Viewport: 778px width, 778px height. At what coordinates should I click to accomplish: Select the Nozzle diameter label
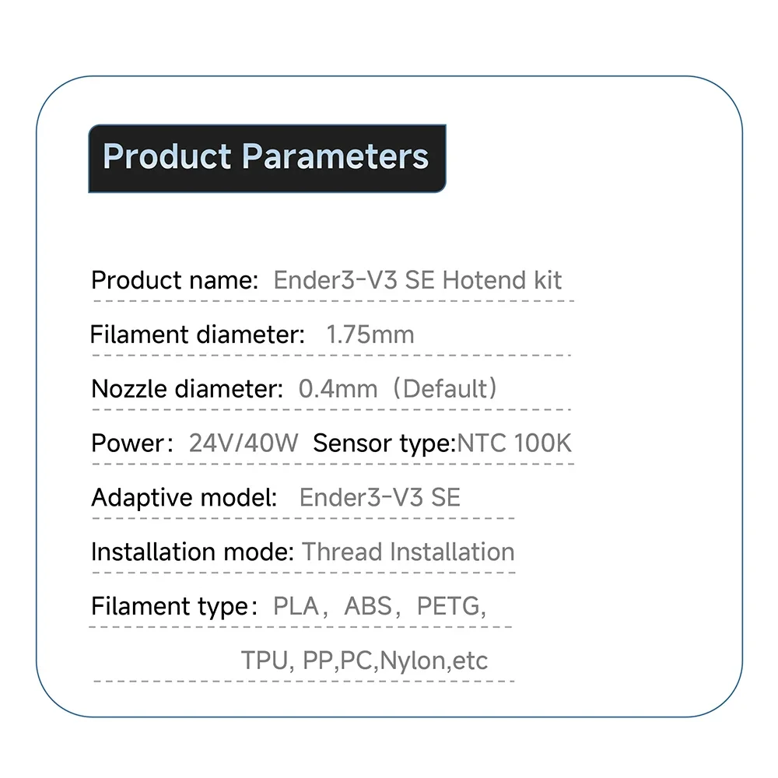[x=187, y=388]
